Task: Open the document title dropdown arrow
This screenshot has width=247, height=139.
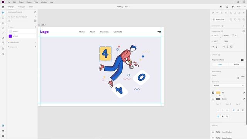Action: [129, 7]
